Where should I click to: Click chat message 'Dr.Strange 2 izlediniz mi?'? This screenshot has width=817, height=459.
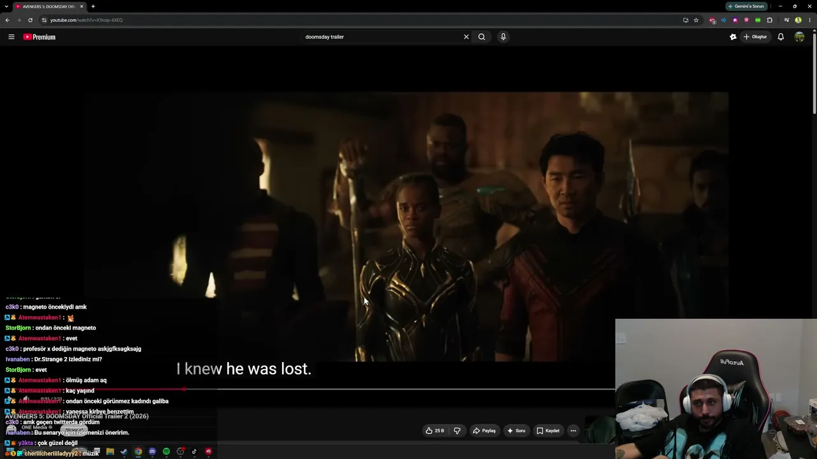coord(68,360)
